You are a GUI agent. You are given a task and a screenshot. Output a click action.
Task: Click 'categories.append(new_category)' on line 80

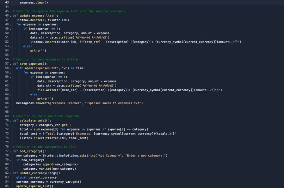click(50, 164)
